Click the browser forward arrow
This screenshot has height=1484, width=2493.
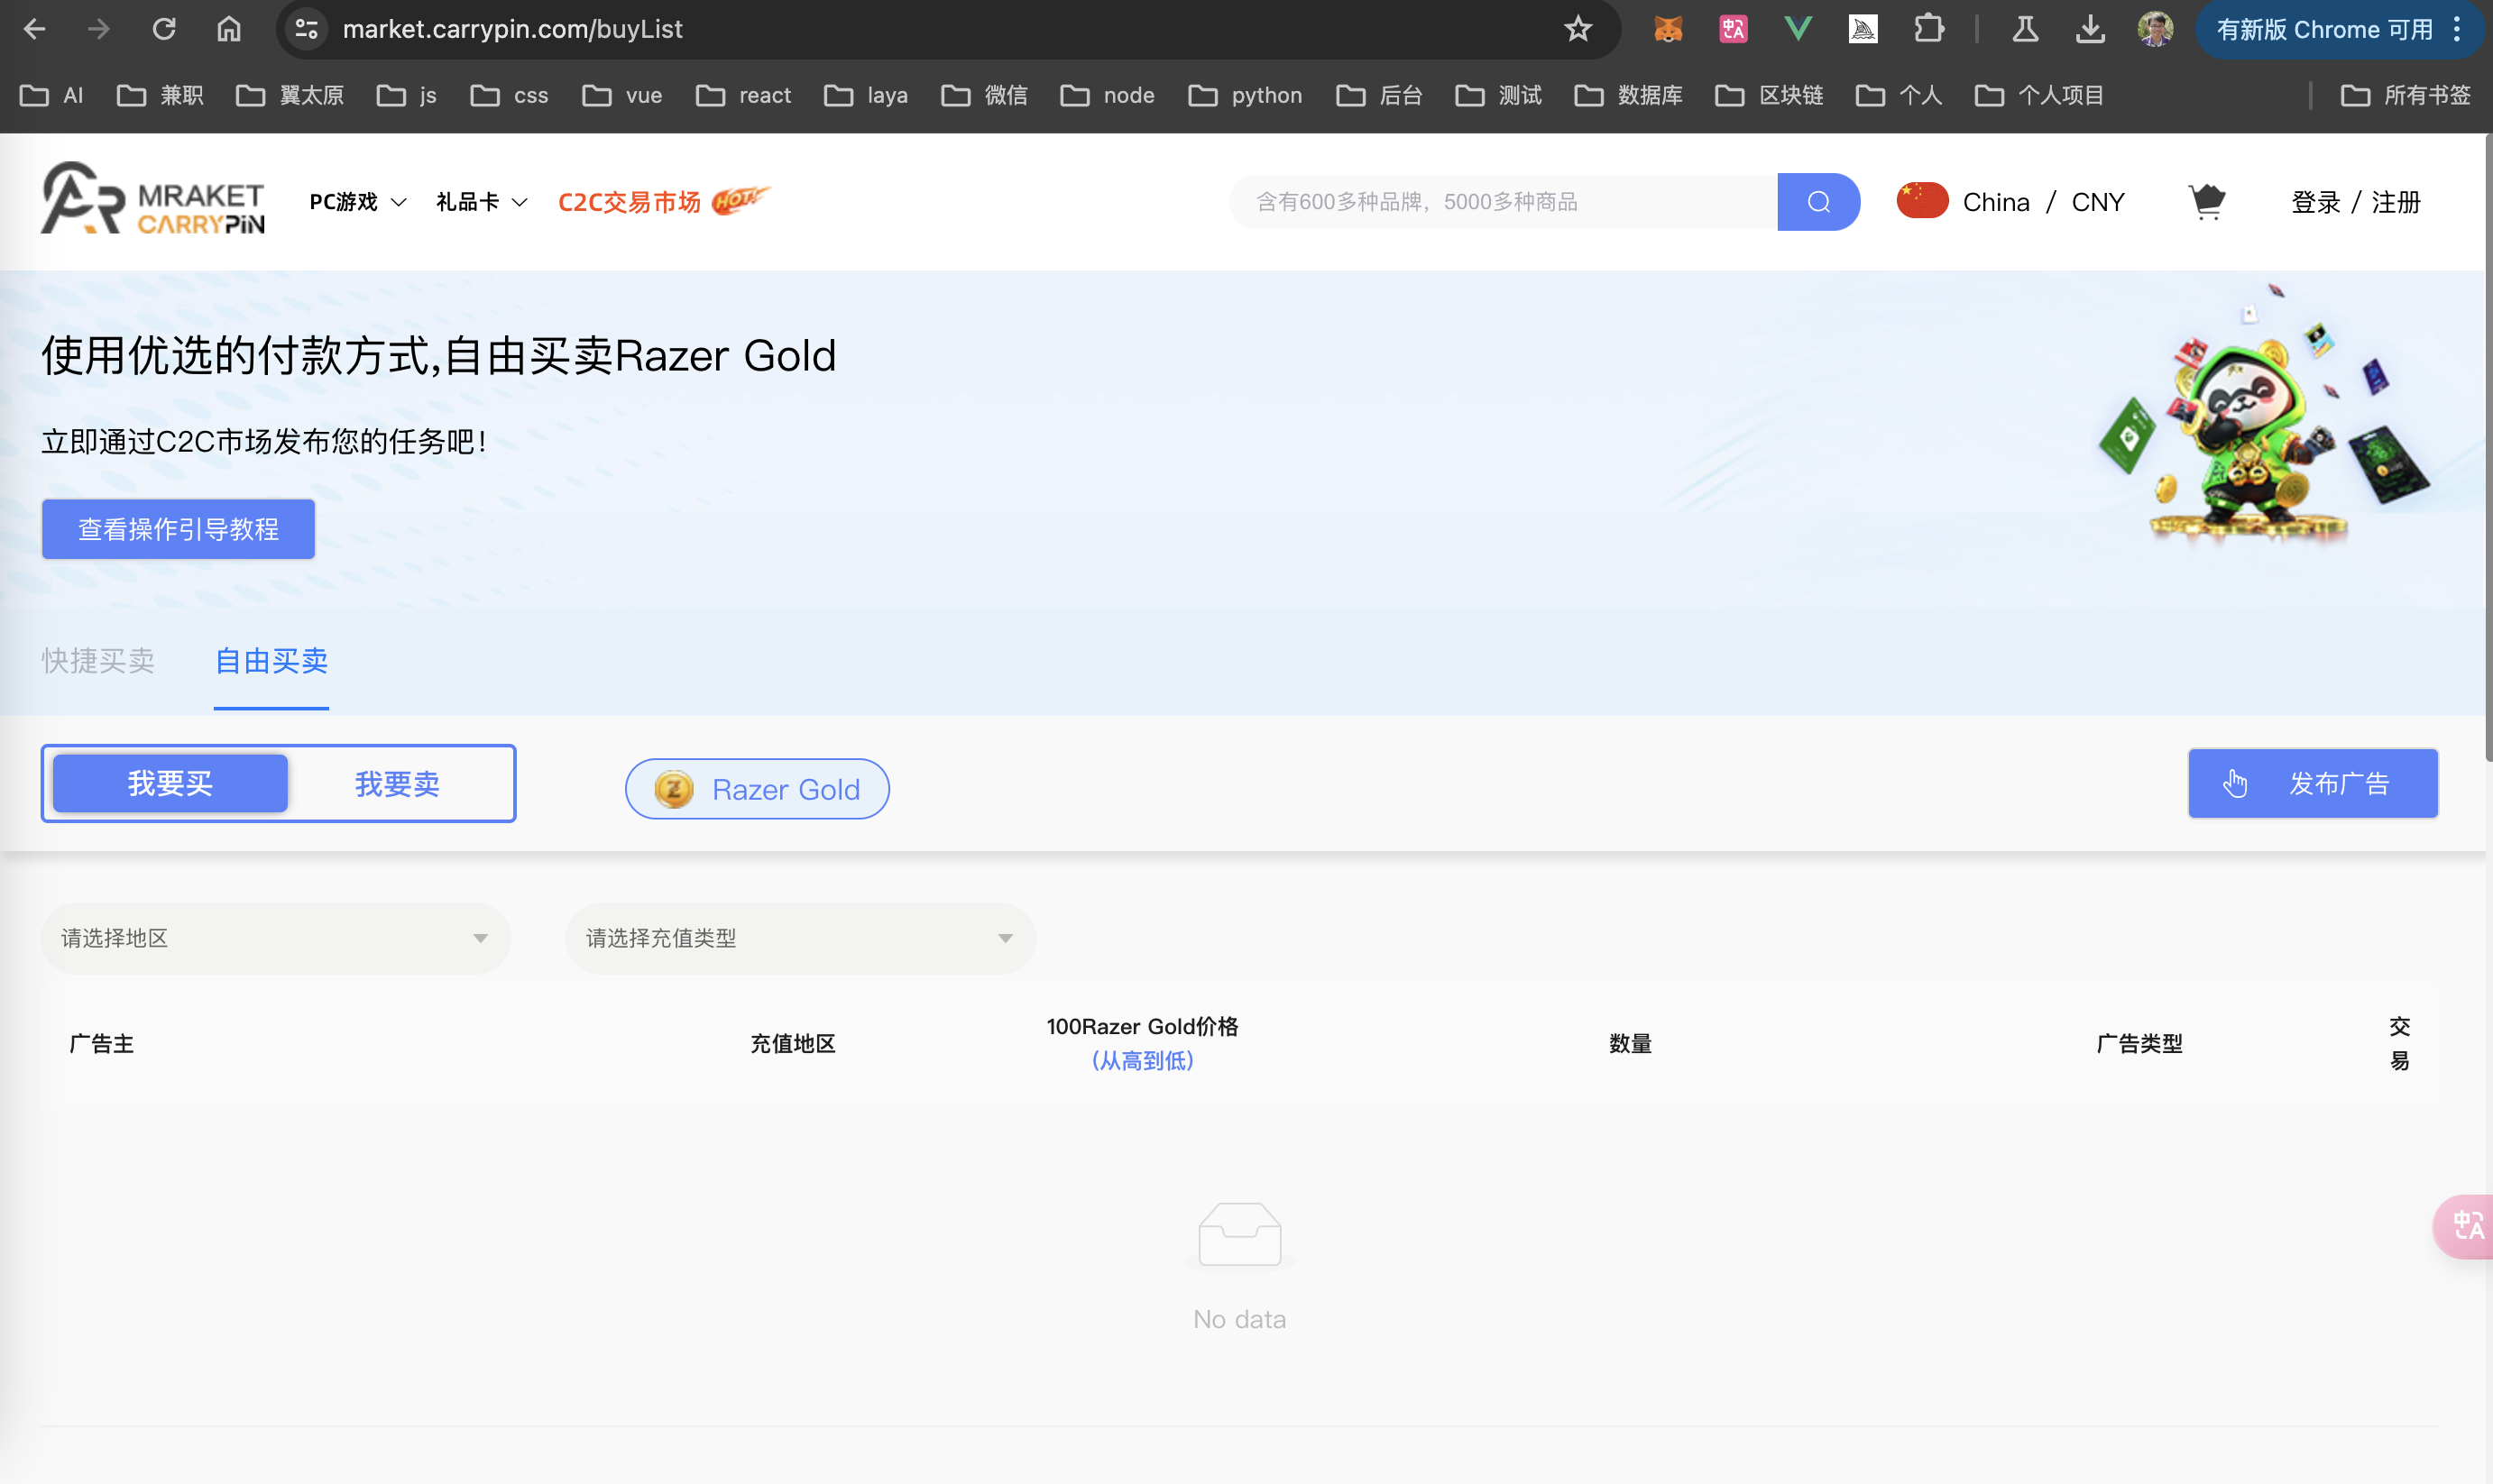pos(98,29)
